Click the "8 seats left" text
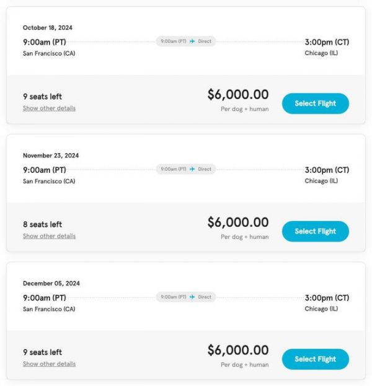Screen dimensions: 372x386 (42, 224)
